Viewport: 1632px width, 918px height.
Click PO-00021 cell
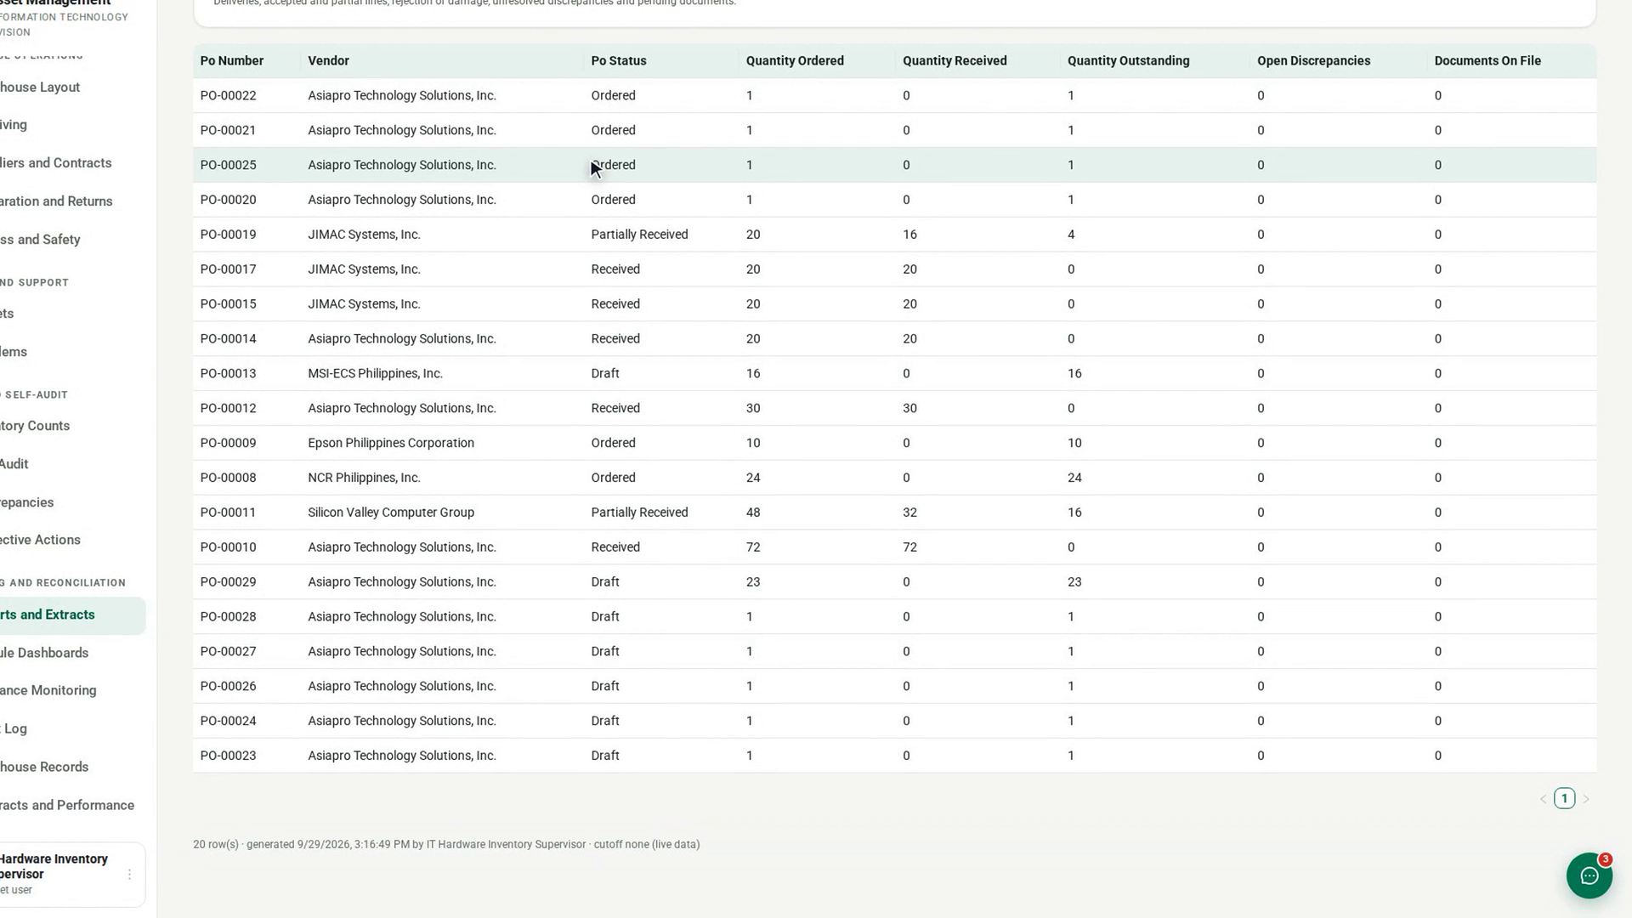228,131
